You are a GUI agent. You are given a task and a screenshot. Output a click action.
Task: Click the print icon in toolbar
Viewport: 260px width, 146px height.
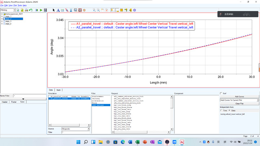[26, 10]
